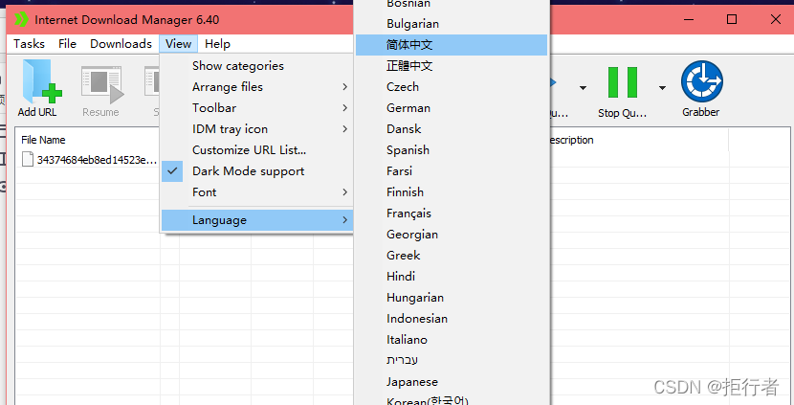794x405 pixels.
Task: Select Français language
Action: click(452, 214)
